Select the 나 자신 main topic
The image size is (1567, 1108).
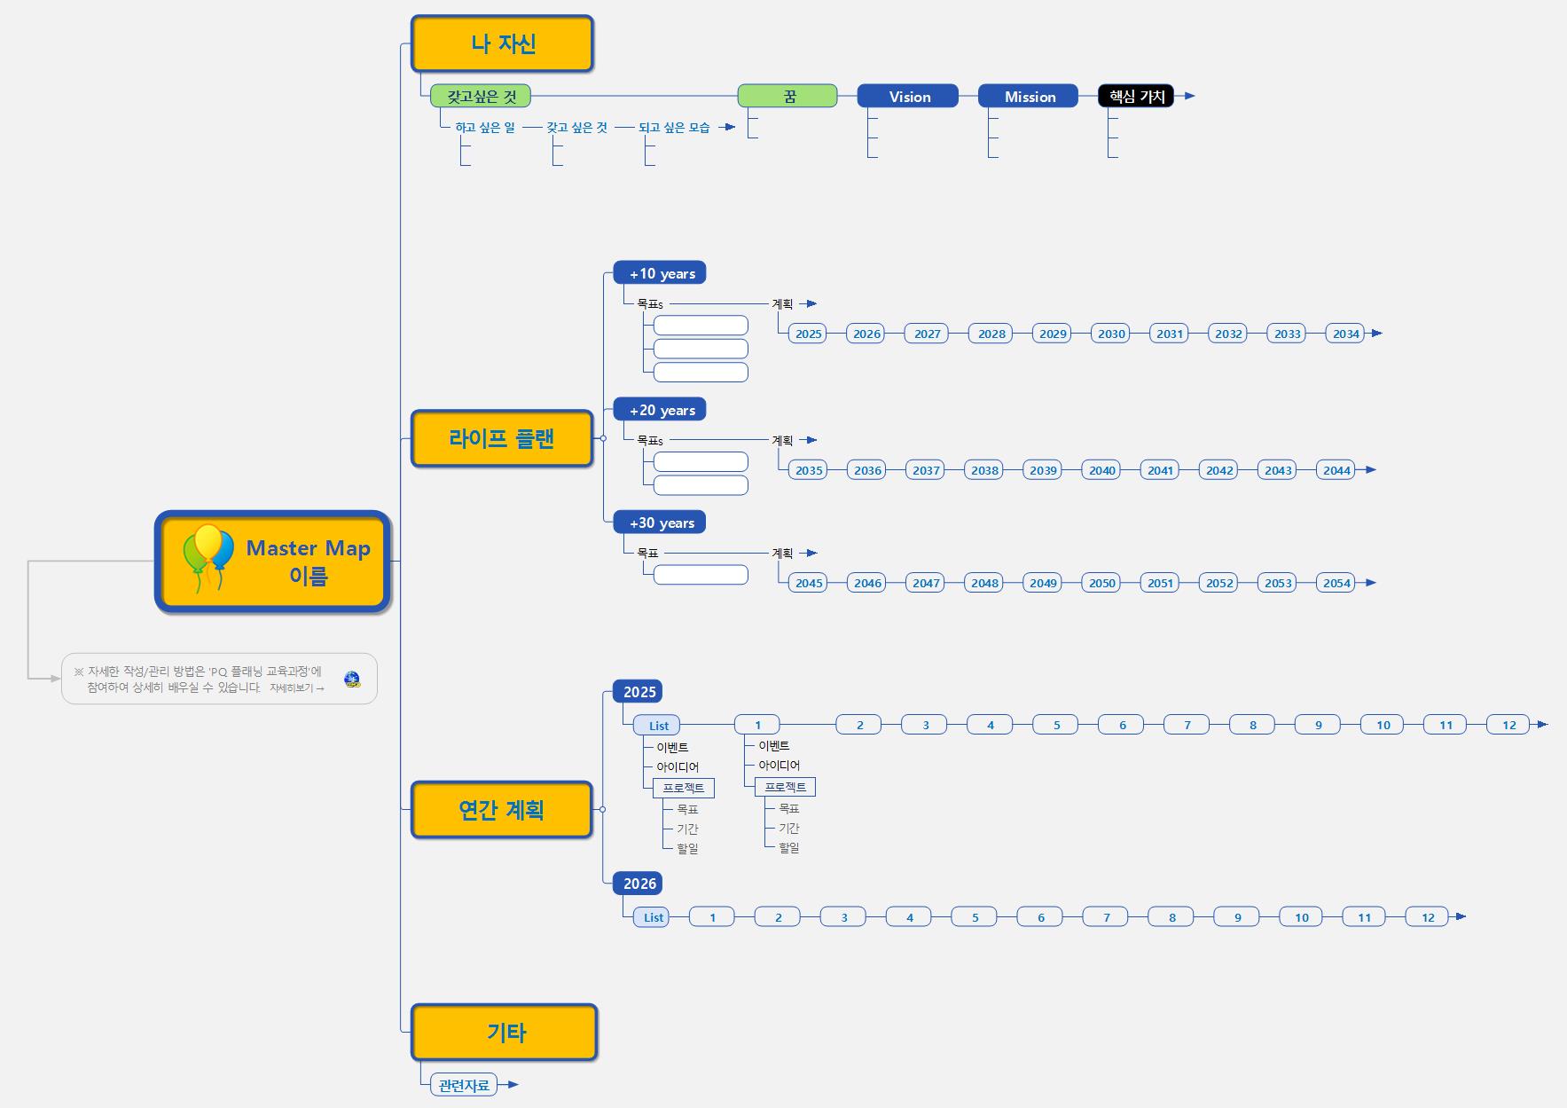502,43
